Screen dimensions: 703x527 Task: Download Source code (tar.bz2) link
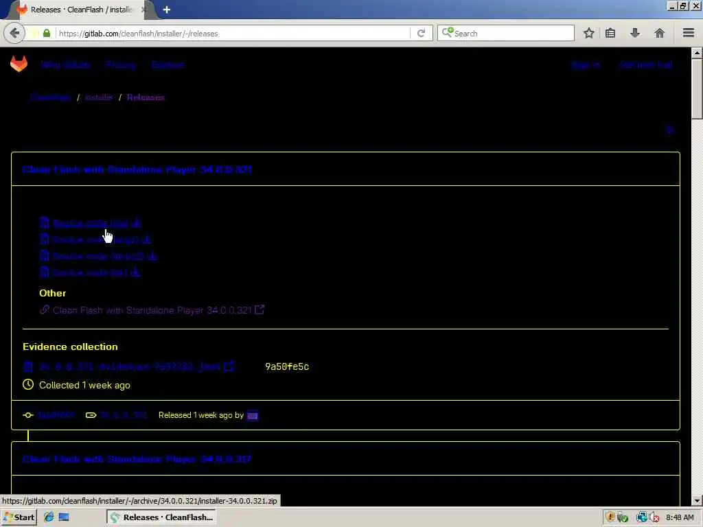(98, 256)
